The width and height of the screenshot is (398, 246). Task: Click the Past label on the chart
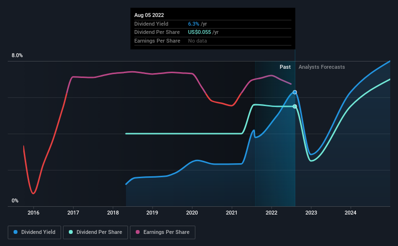click(285, 67)
